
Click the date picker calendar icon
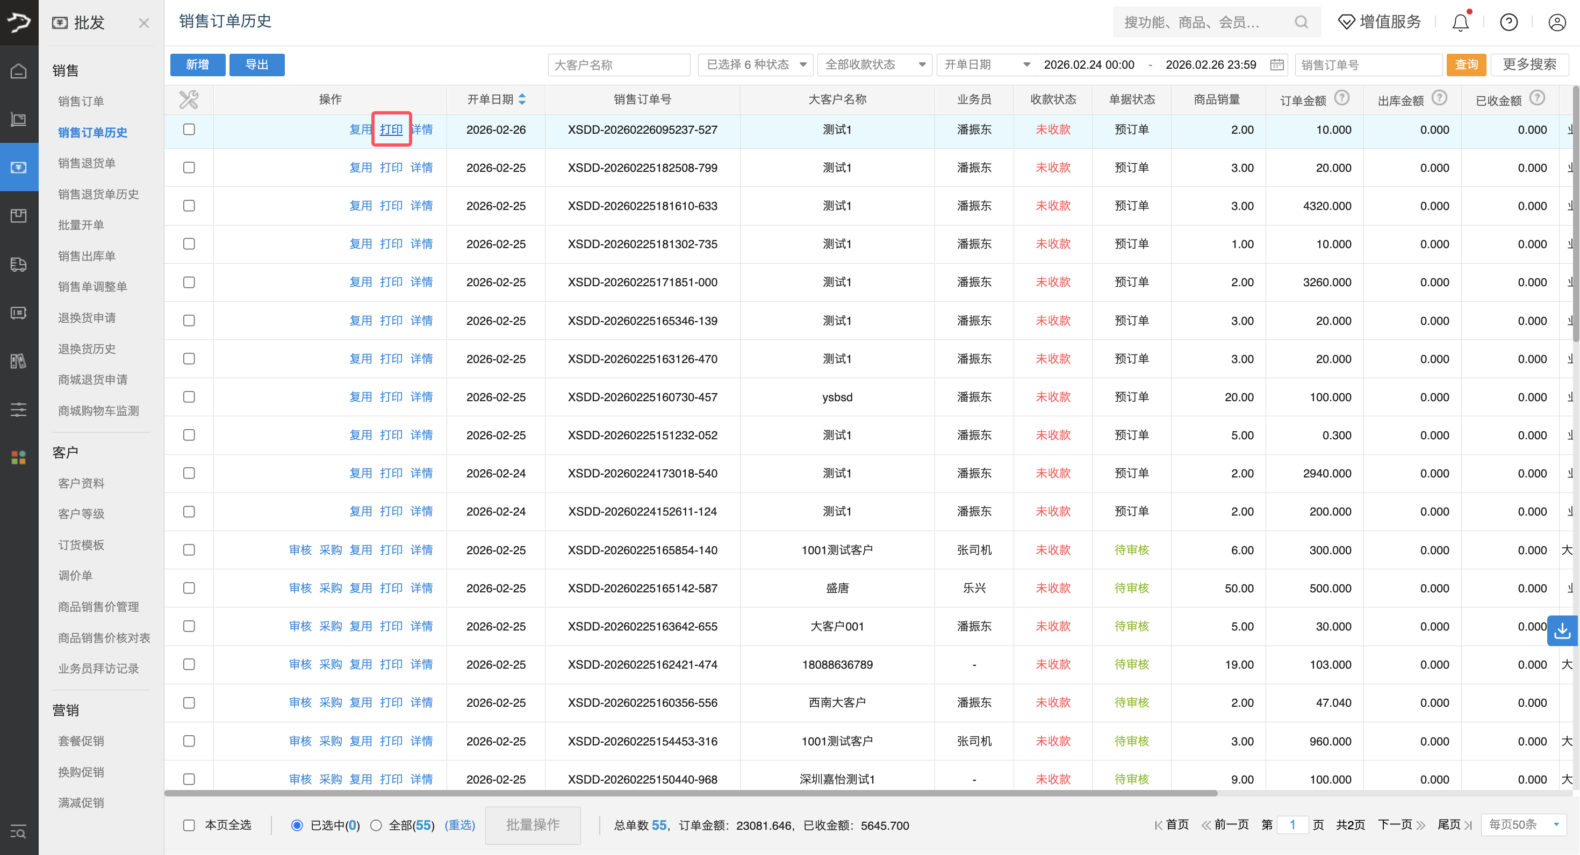point(1277,64)
